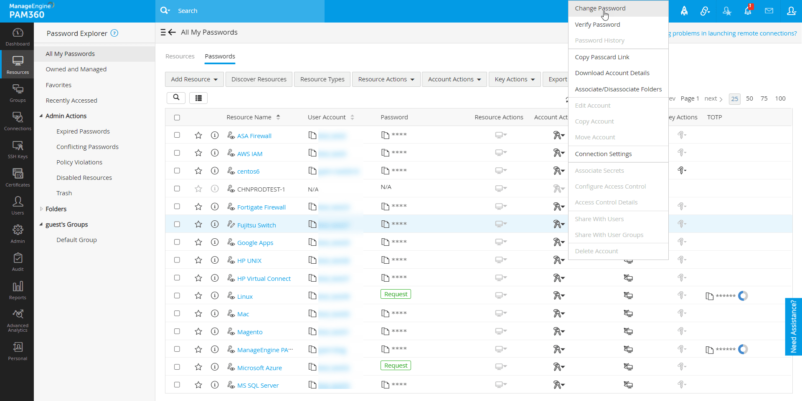Open the Key Actions dropdown button
The height and width of the screenshot is (401, 802).
click(x=515, y=79)
